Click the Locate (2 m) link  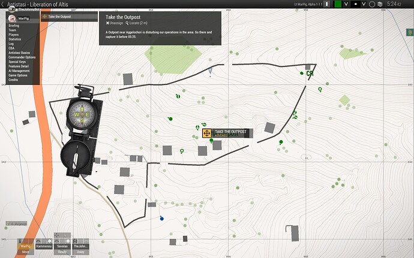pos(137,23)
